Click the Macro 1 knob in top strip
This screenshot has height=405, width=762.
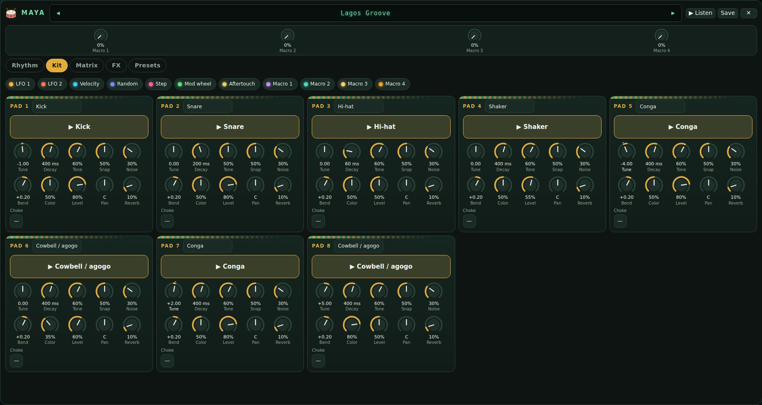pos(100,36)
